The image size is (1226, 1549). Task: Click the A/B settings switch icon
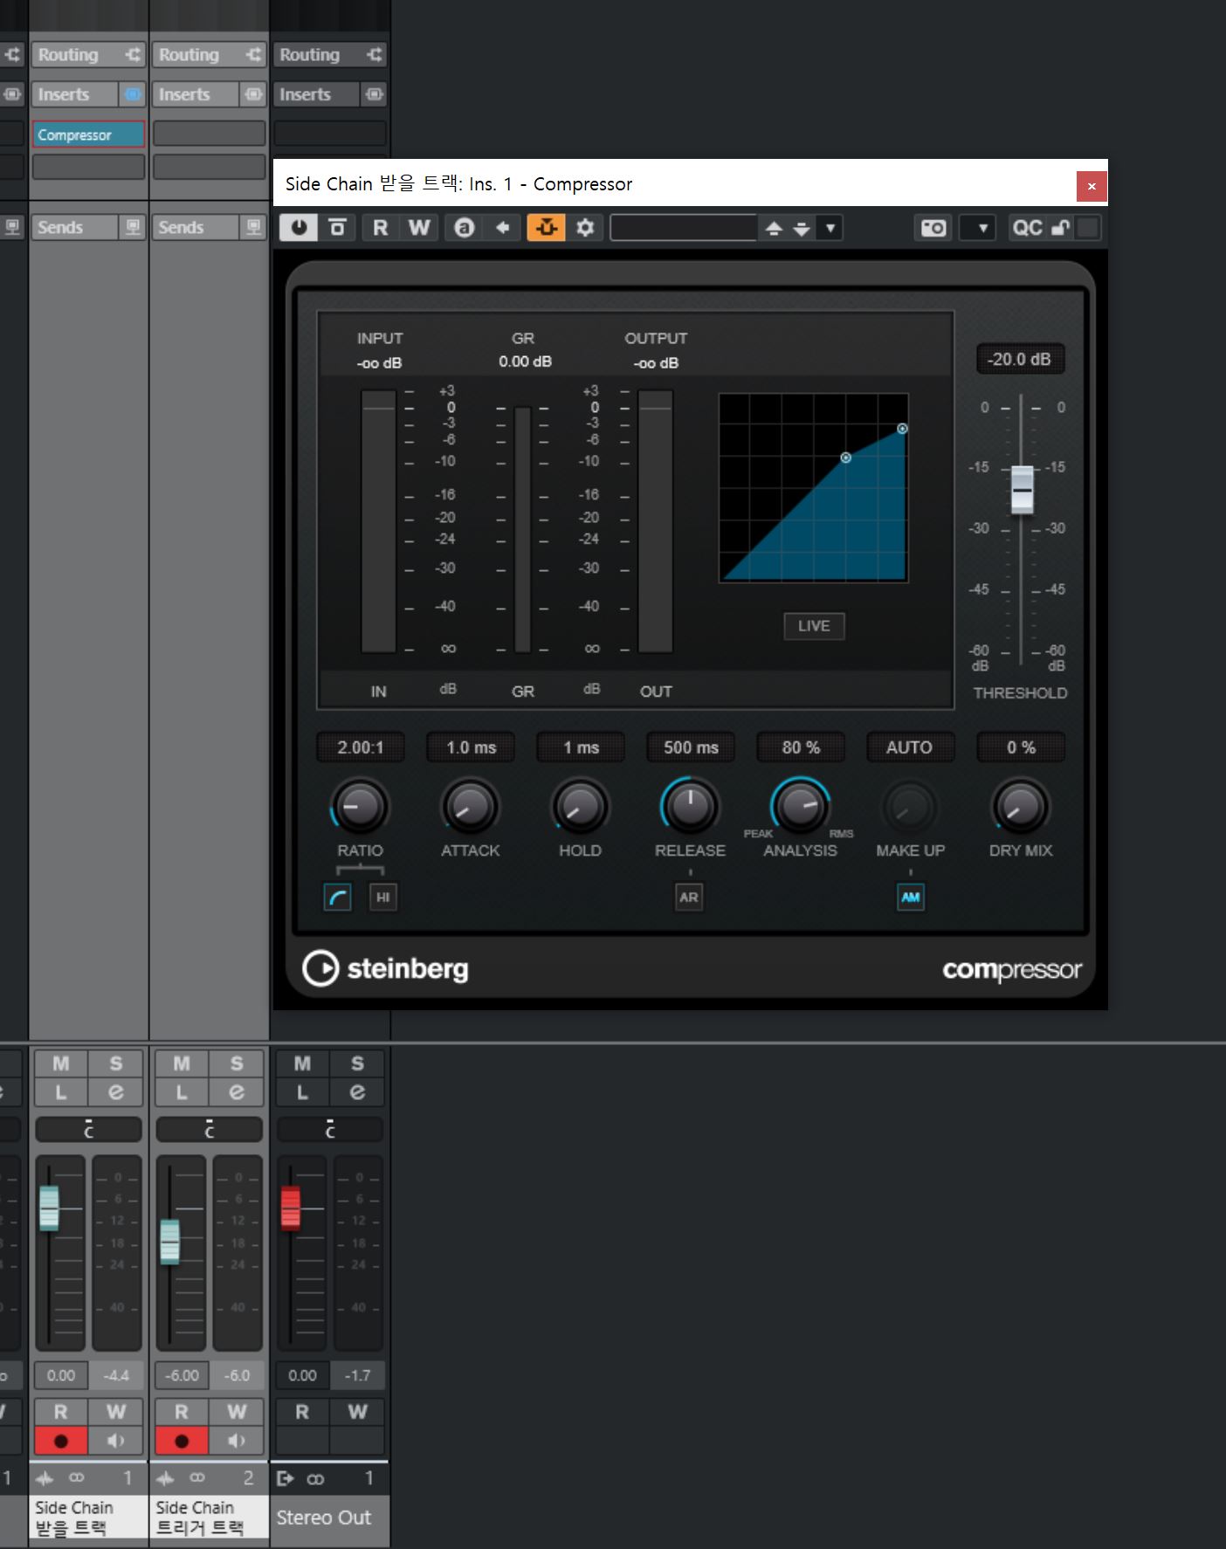pos(465,228)
